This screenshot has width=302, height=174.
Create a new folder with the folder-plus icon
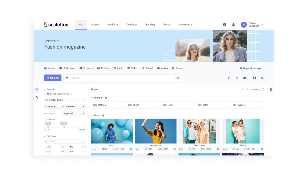tap(244, 78)
